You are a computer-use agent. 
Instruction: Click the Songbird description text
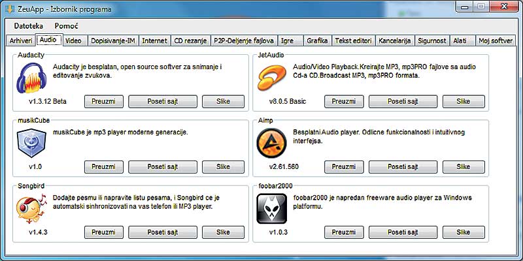137,202
